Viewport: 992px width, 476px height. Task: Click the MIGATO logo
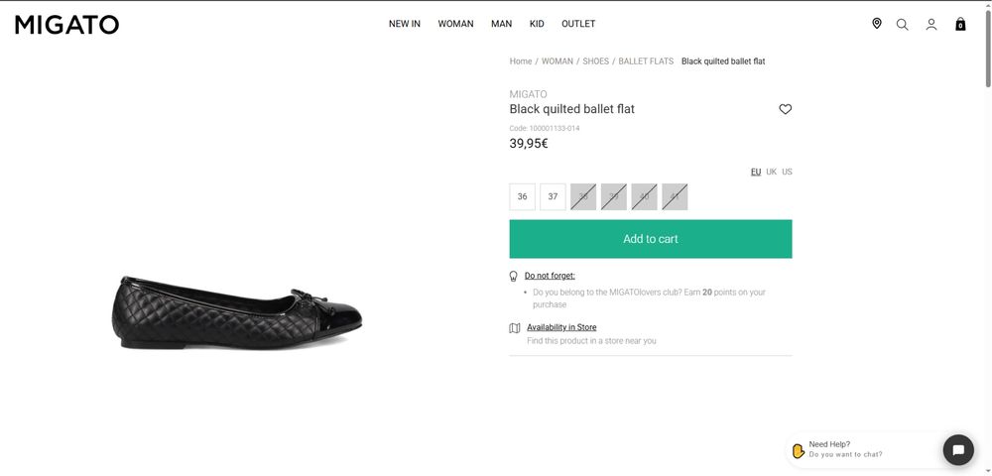[x=67, y=25]
